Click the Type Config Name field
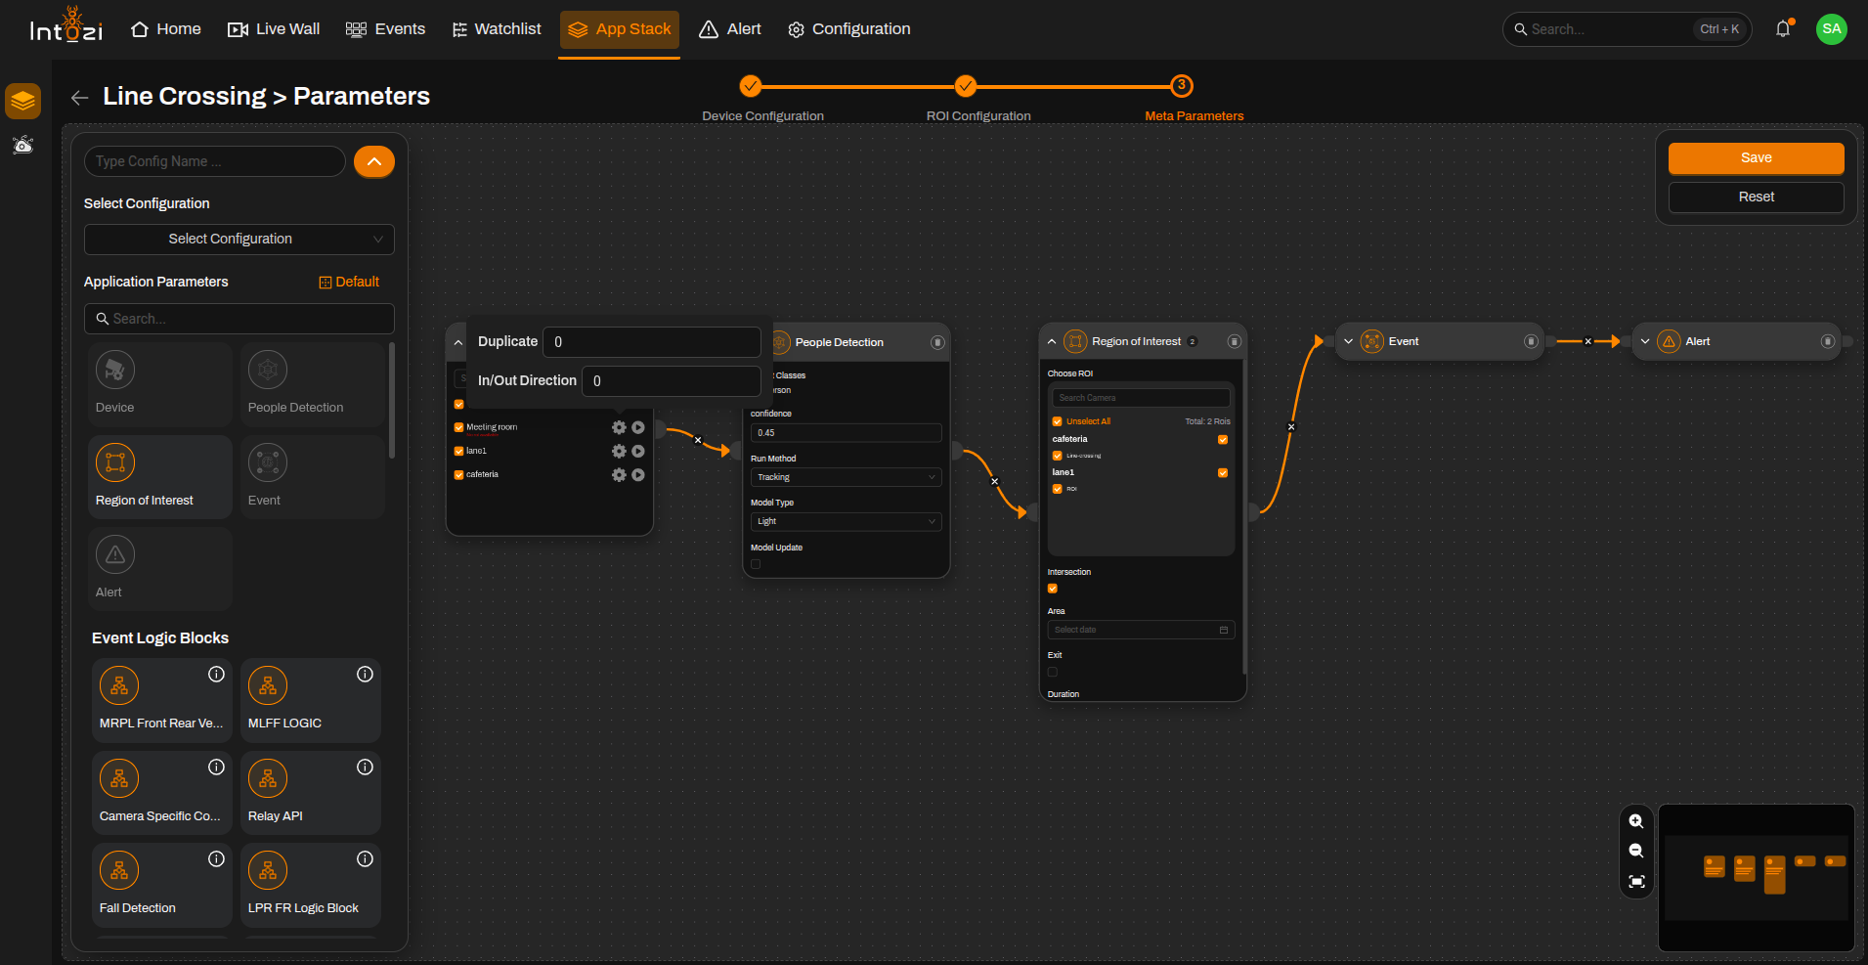This screenshot has width=1868, height=965. point(215,161)
